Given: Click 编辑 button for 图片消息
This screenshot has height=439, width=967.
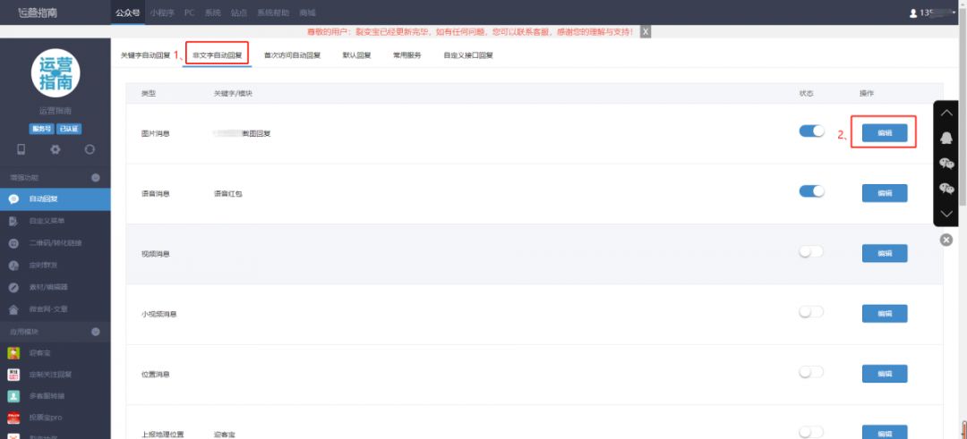Looking at the screenshot, I should [x=885, y=133].
